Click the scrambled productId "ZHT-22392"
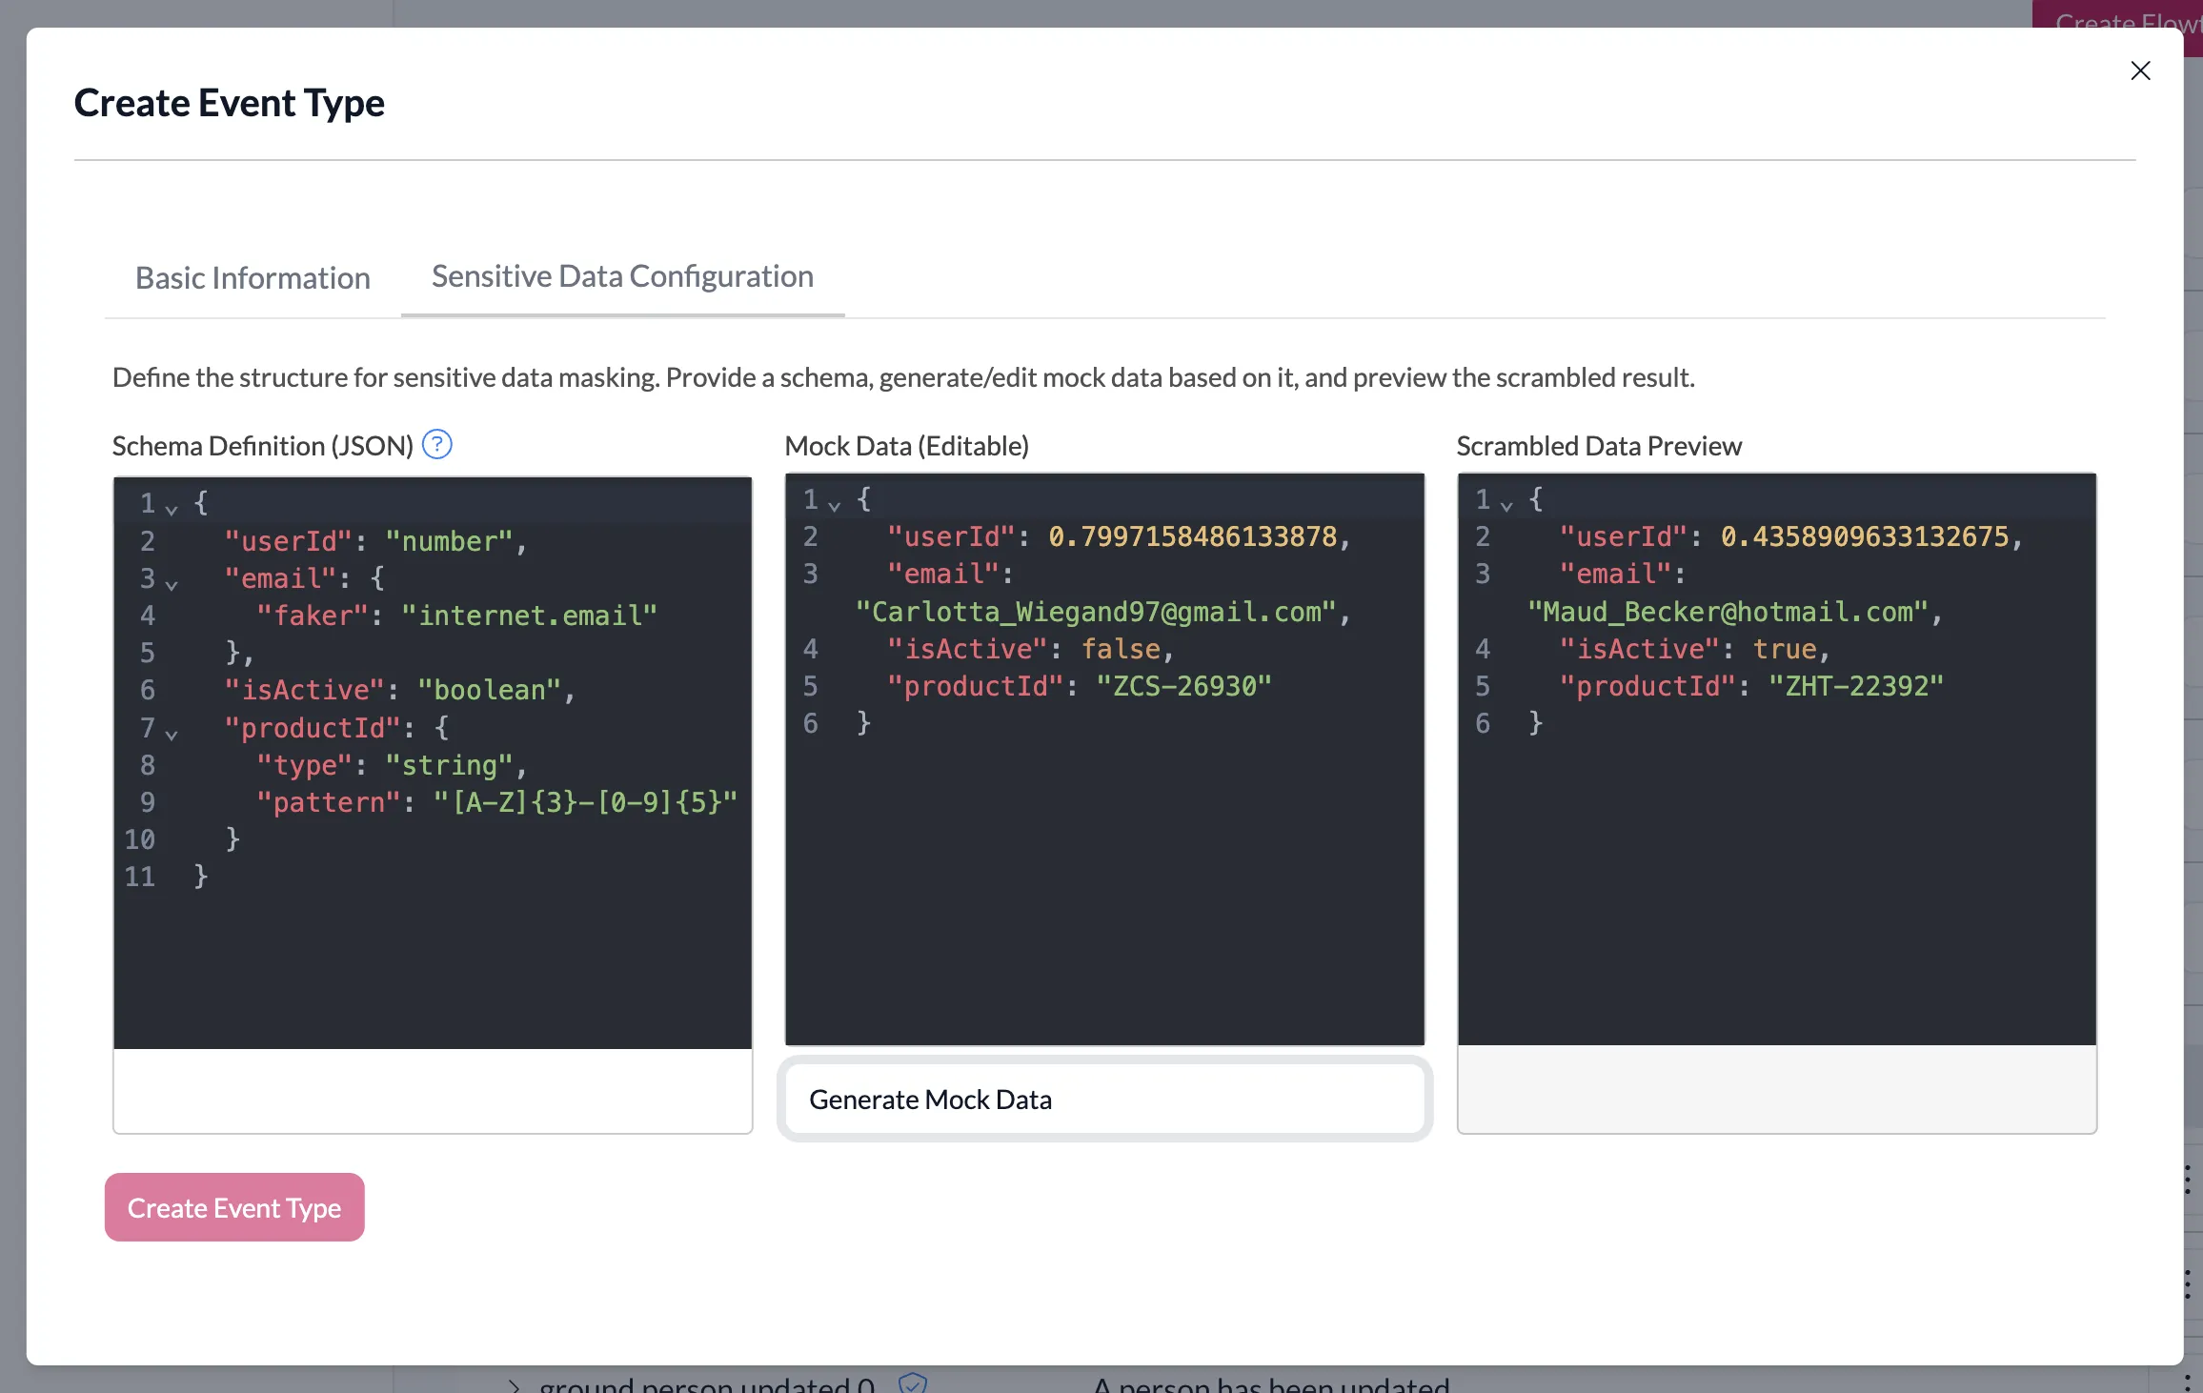This screenshot has height=1393, width=2203. 1856,686
